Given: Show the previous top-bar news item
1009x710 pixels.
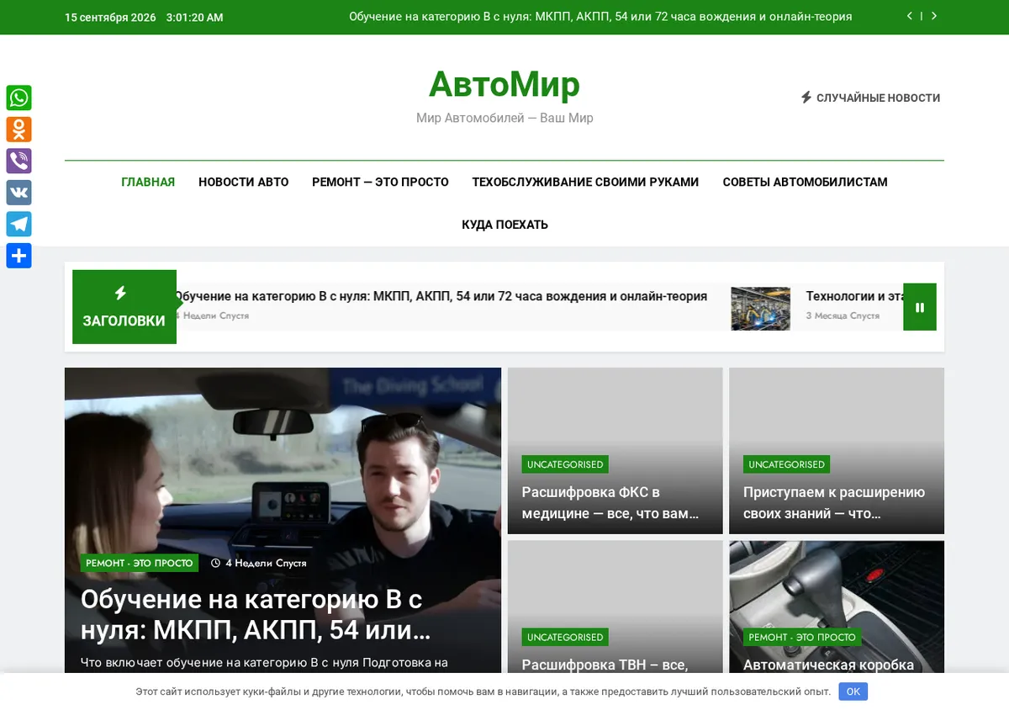Looking at the screenshot, I should 910,16.
